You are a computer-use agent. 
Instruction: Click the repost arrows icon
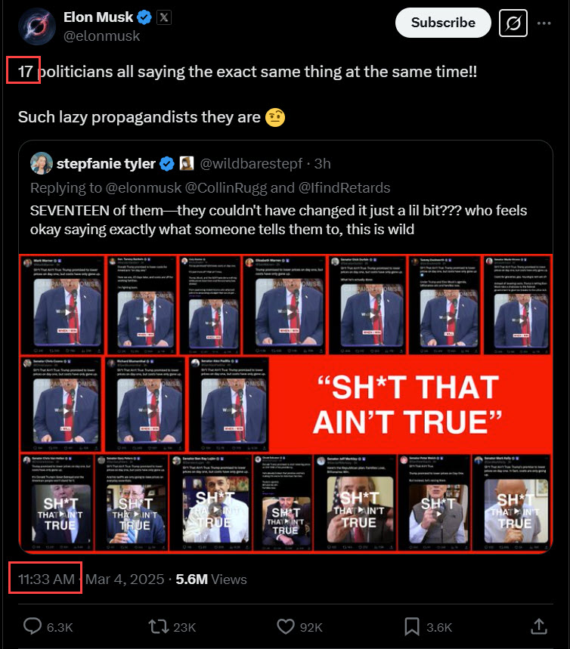tap(159, 626)
